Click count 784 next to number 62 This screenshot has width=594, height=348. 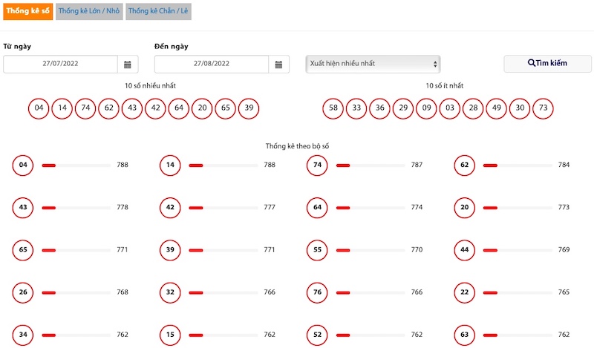564,165
